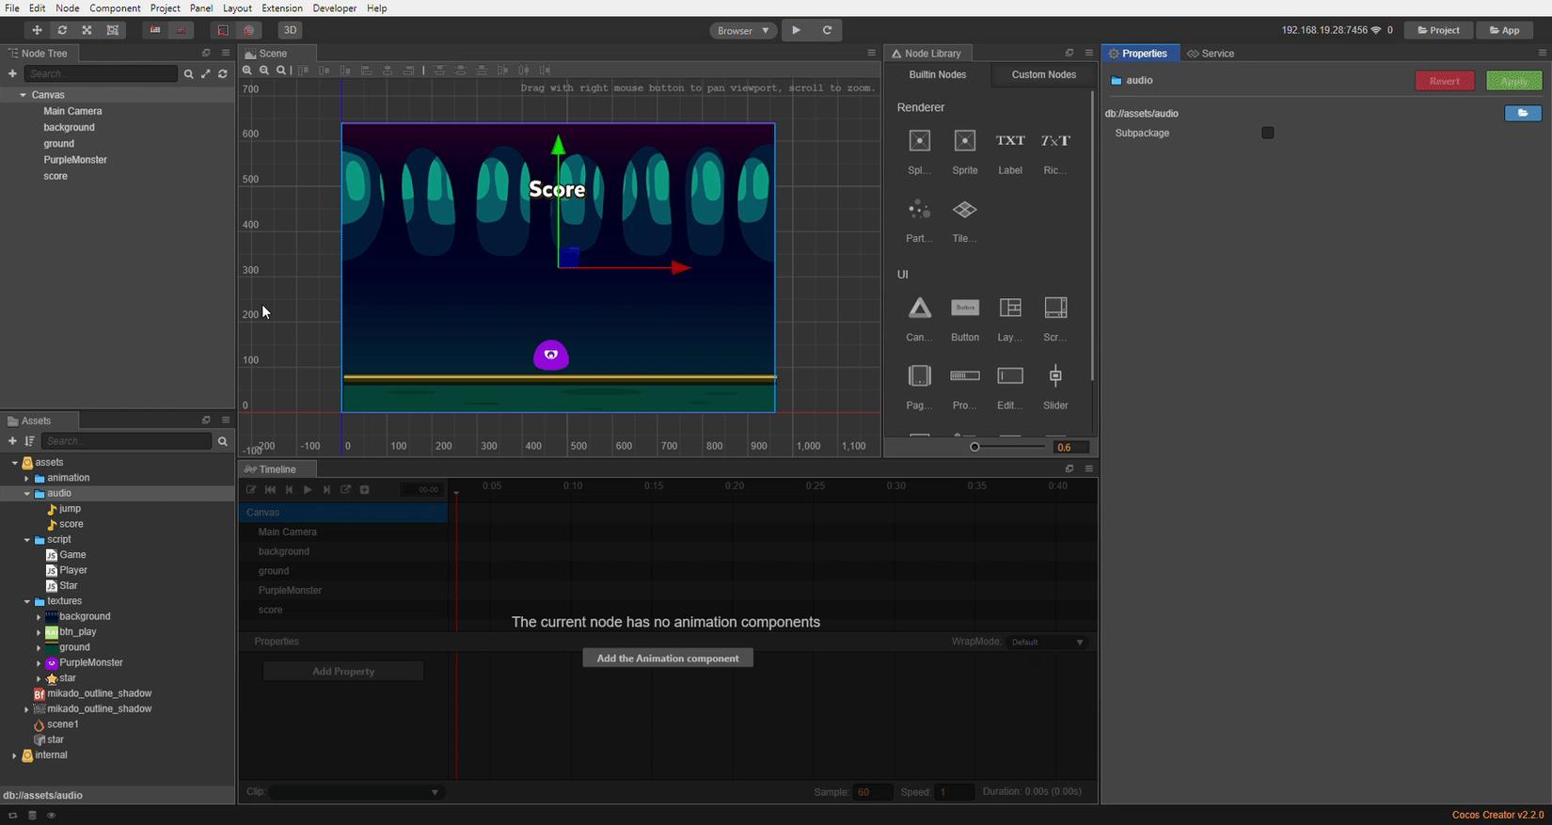
Task: Click the Label node icon
Action: [x=1009, y=141]
